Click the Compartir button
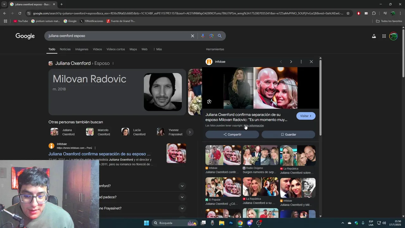 (233, 135)
